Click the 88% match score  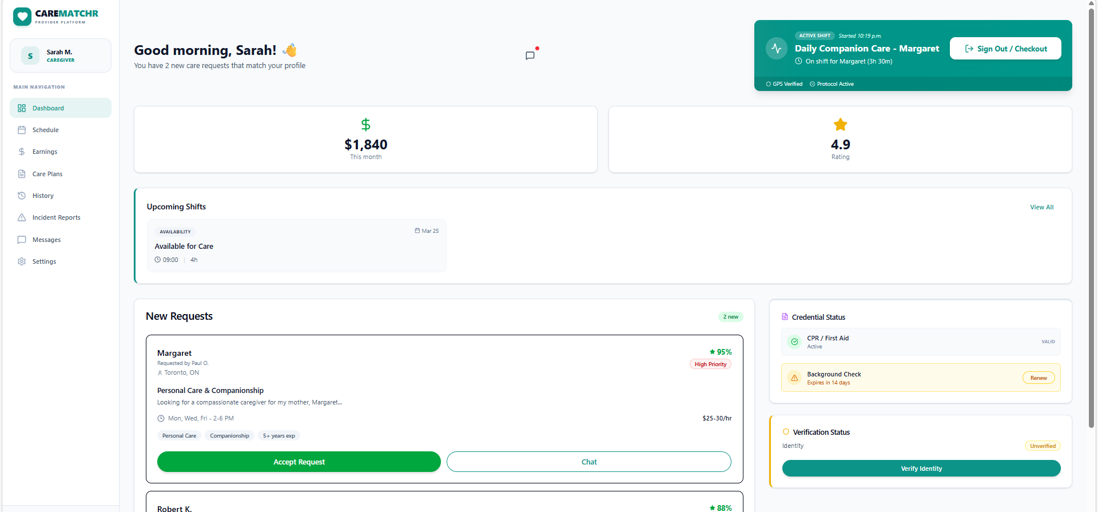click(721, 508)
